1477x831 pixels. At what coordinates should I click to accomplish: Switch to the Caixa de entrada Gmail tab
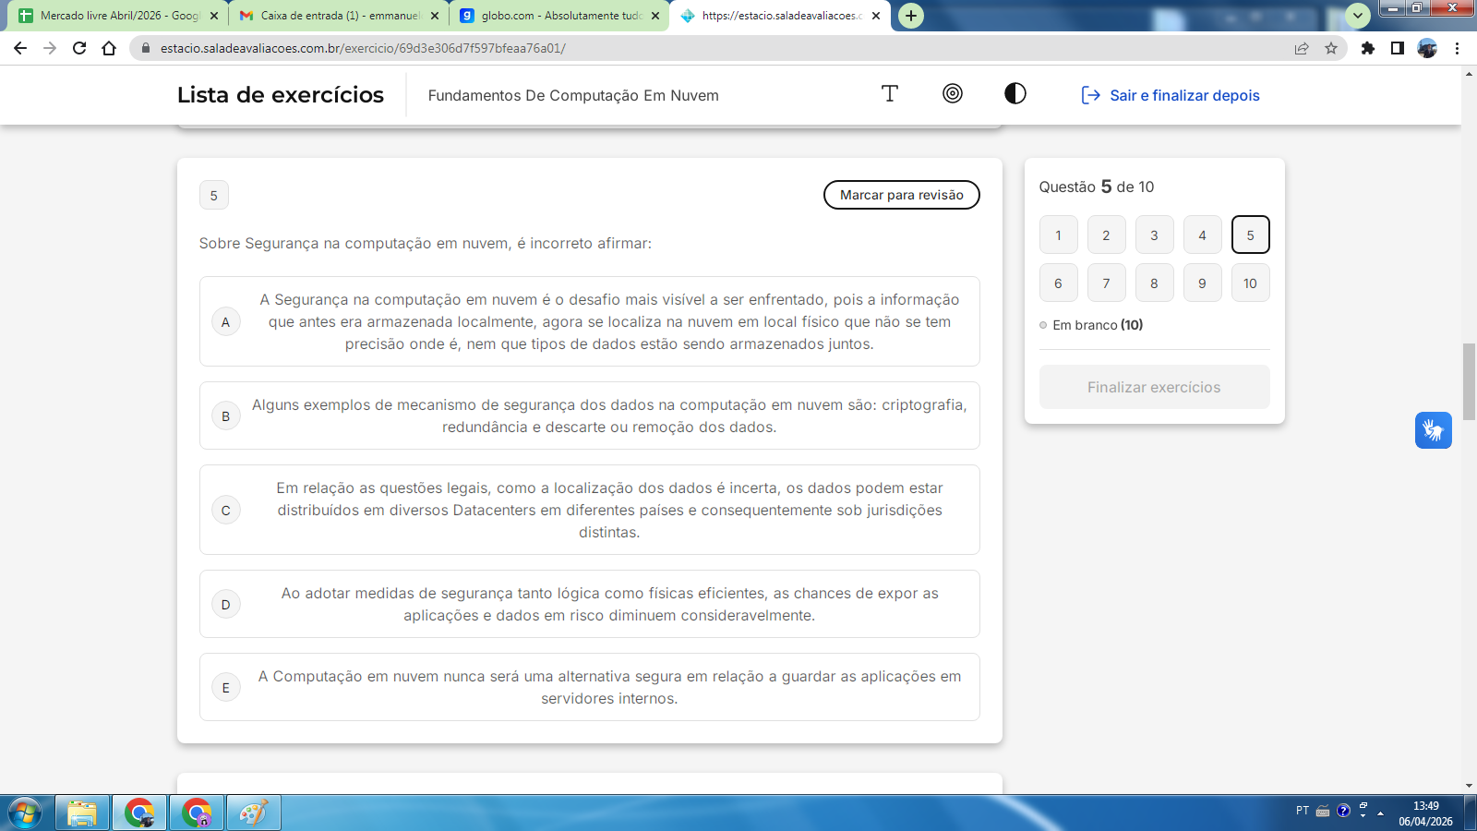pos(332,16)
